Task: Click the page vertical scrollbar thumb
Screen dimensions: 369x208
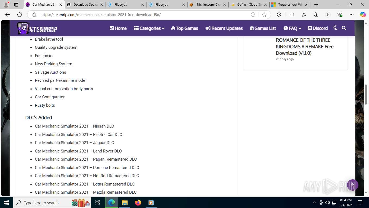Action: pos(366,95)
